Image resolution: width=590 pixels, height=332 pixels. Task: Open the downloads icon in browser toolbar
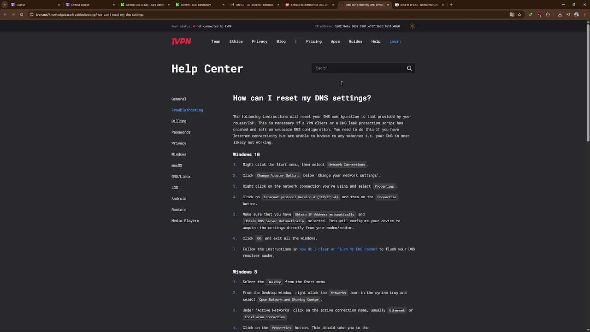point(560,14)
